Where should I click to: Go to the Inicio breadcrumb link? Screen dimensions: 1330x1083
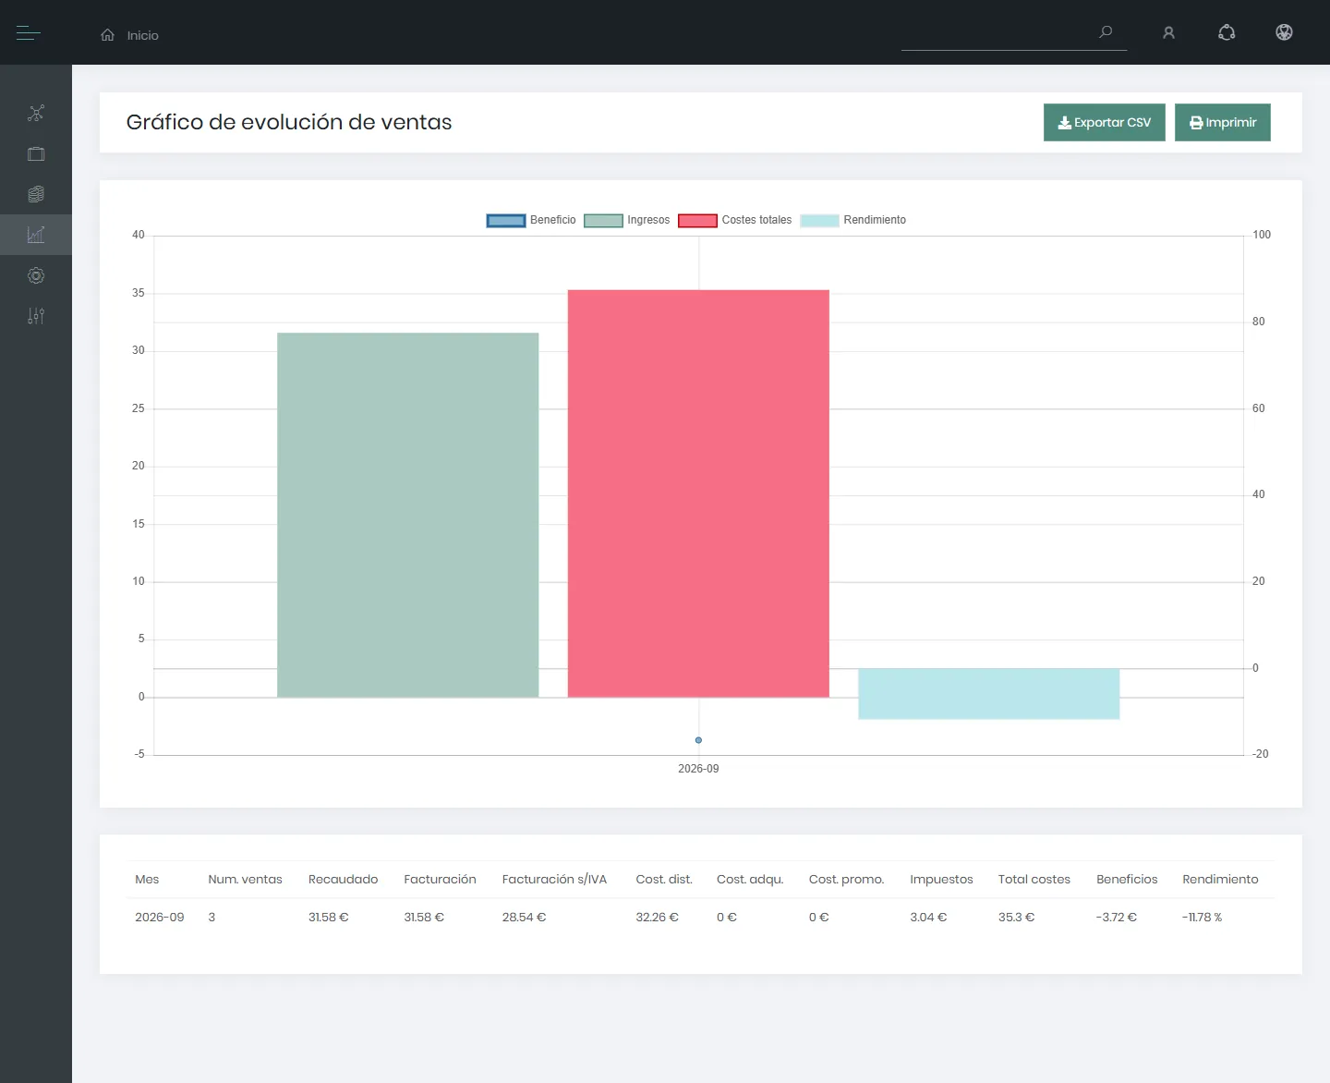tap(143, 35)
